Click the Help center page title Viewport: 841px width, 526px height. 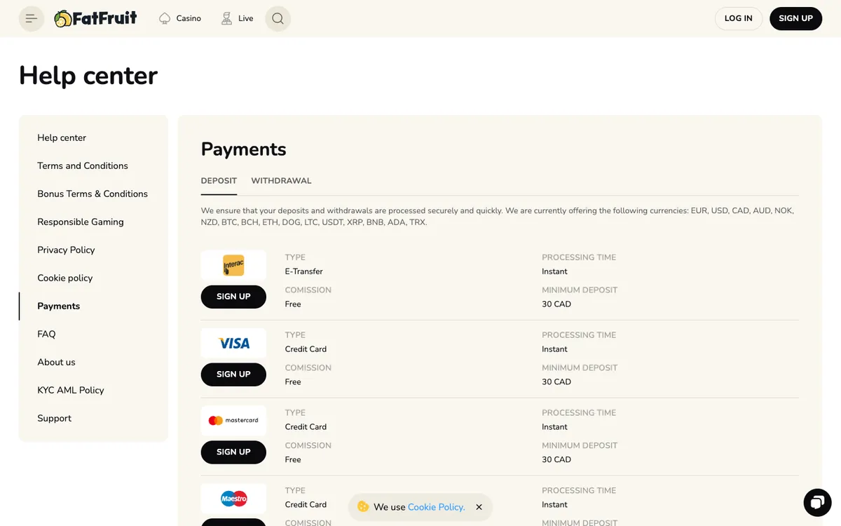88,76
